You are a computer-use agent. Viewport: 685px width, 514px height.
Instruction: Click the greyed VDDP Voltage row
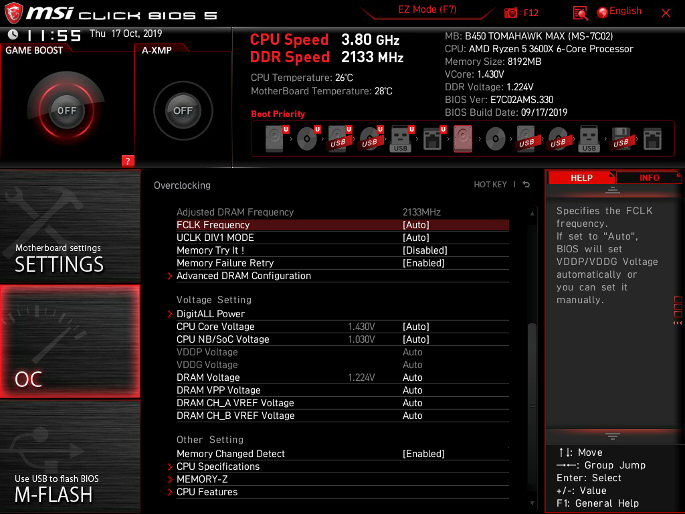click(x=342, y=352)
